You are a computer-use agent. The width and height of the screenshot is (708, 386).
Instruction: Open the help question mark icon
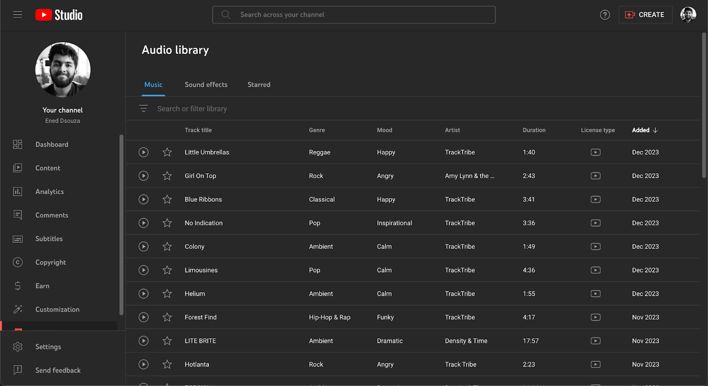click(605, 15)
